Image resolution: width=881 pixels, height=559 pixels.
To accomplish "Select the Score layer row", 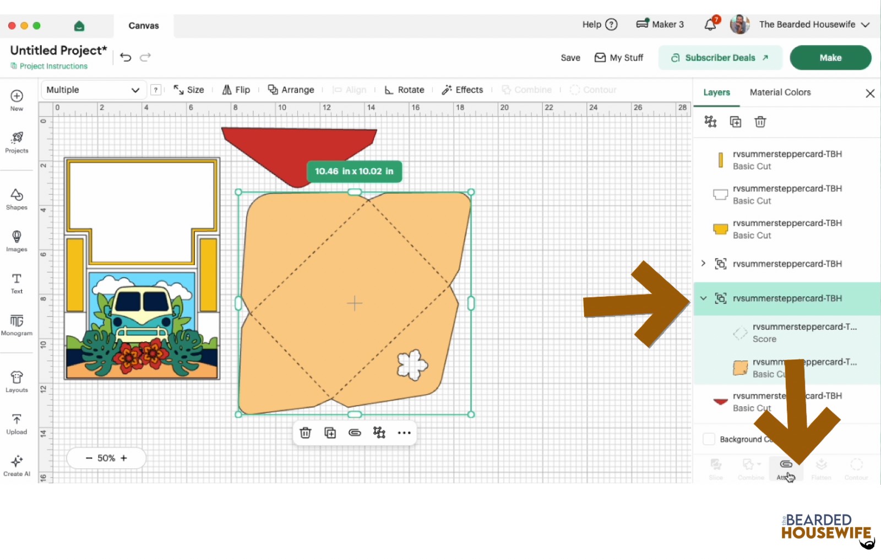I will (x=787, y=333).
